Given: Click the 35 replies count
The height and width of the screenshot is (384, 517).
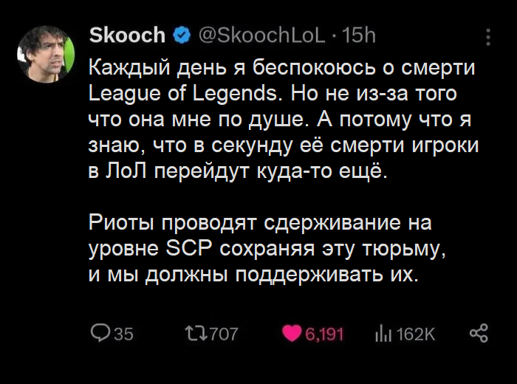Looking at the screenshot, I should 123,335.
